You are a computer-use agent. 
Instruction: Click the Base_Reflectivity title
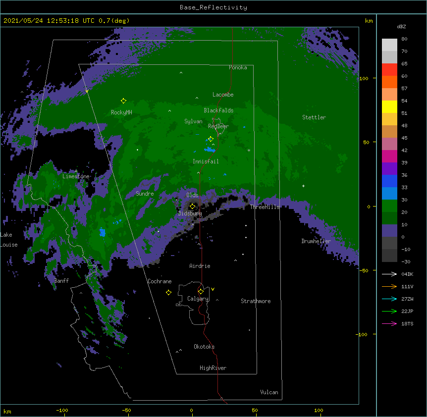tap(213, 7)
